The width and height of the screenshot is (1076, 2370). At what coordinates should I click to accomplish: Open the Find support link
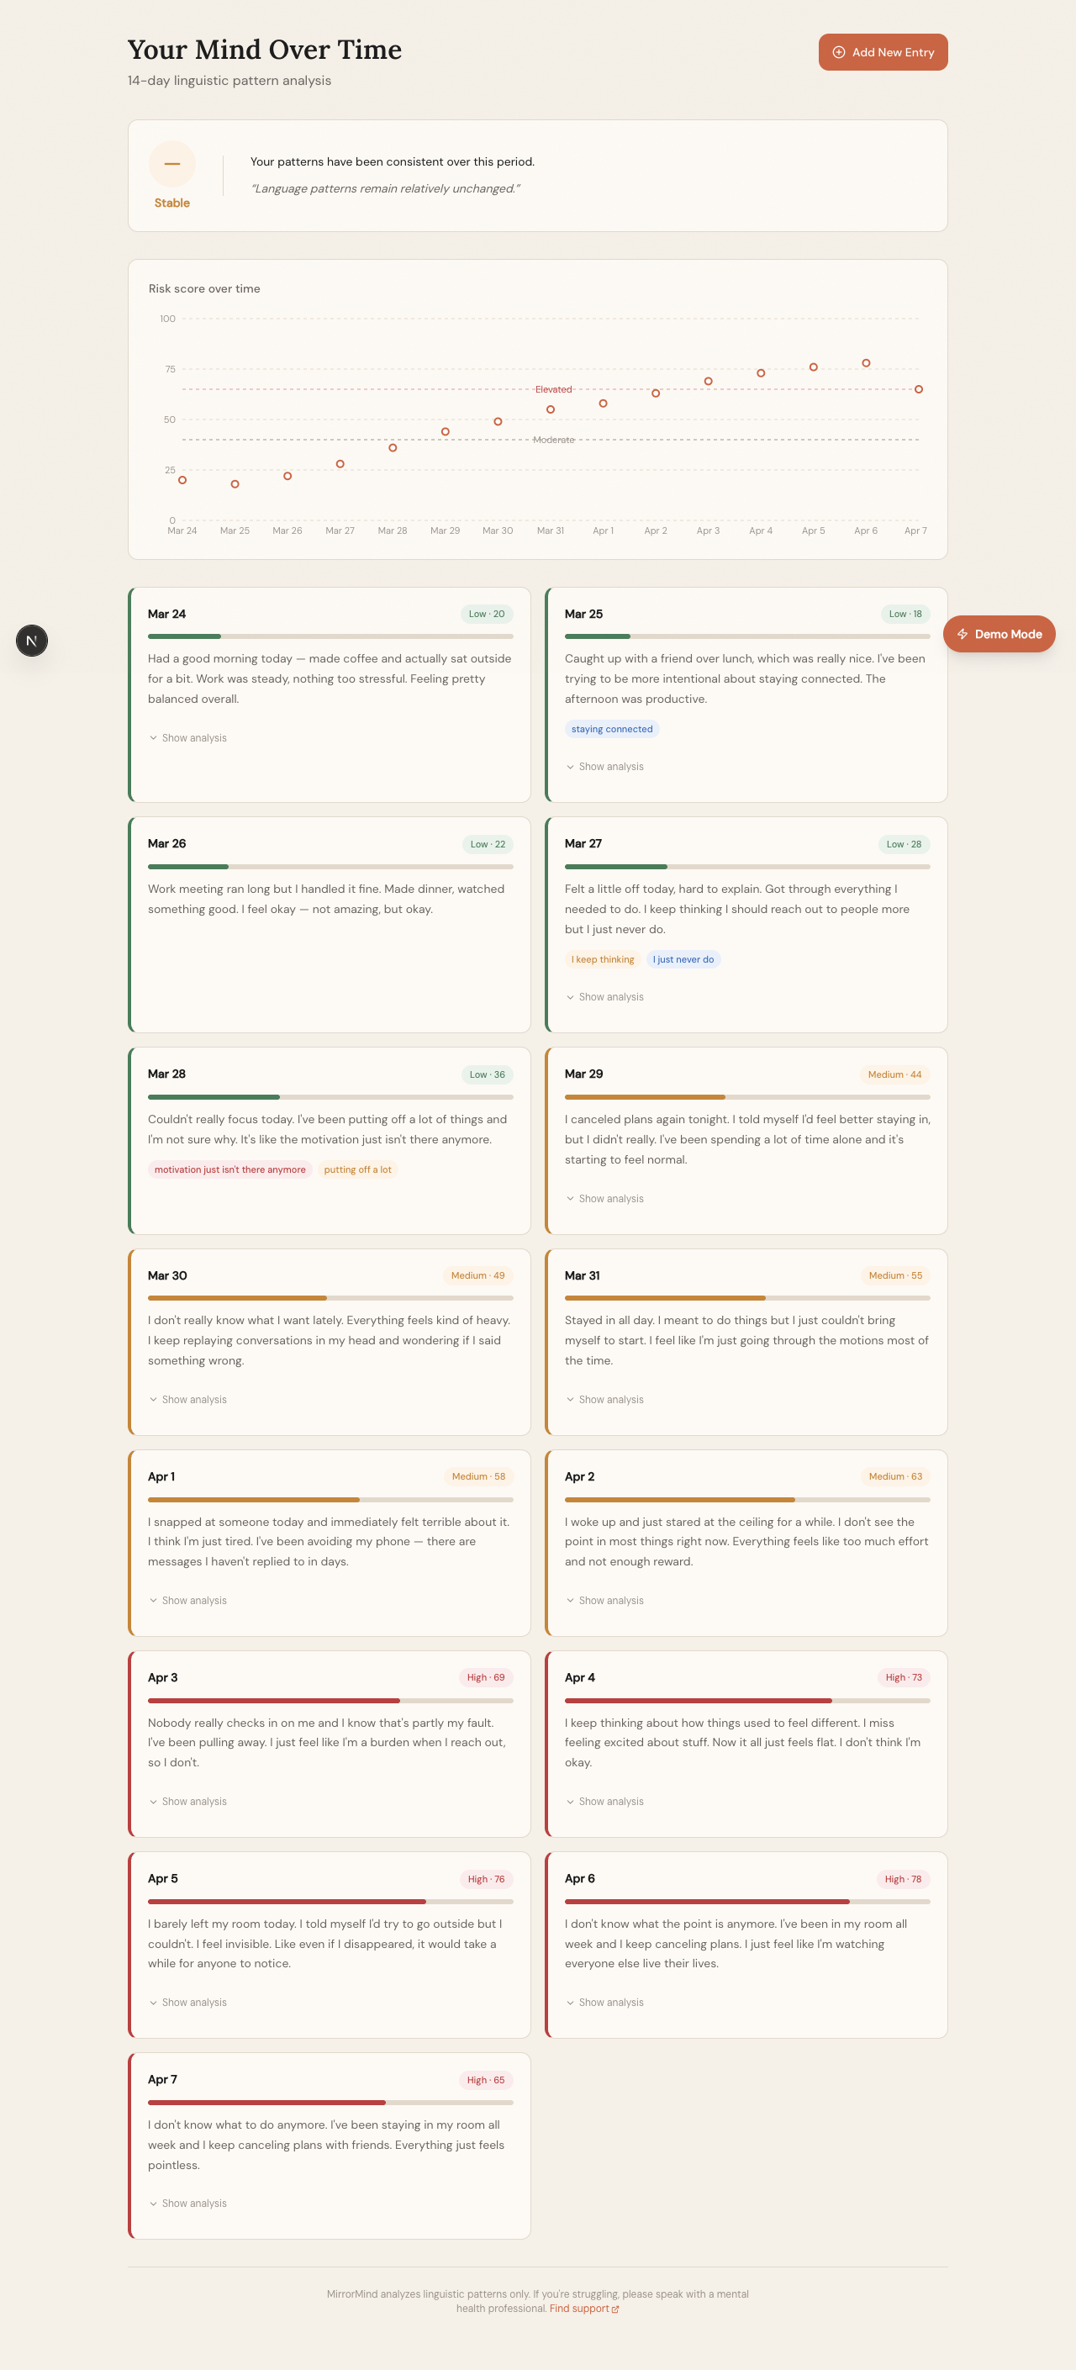[x=584, y=2309]
